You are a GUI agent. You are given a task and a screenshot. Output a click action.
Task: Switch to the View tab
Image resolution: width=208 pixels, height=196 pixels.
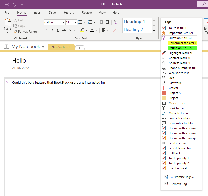102,13
